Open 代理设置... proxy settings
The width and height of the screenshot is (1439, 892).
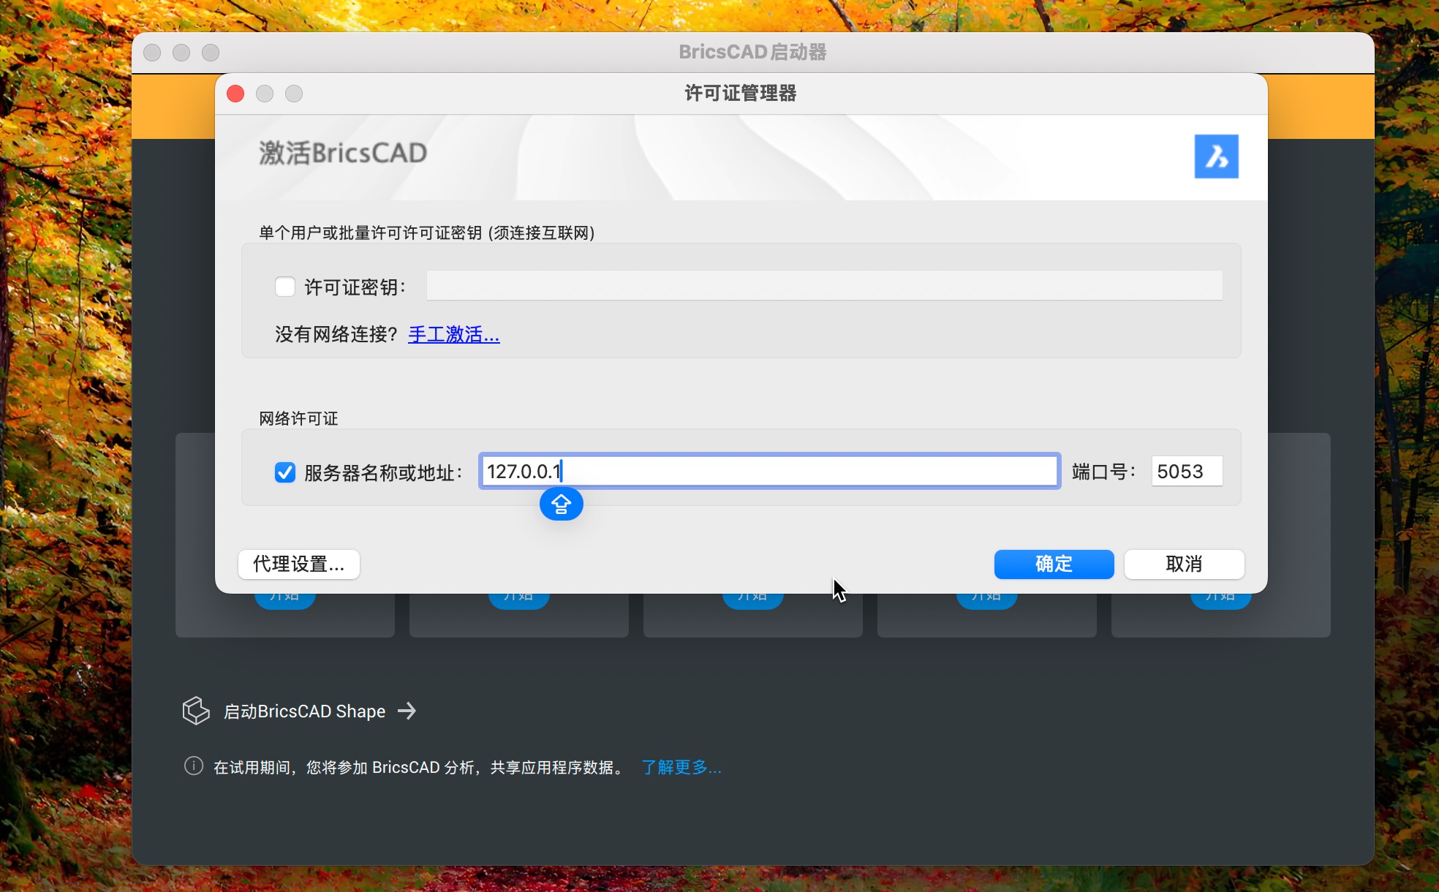click(x=298, y=564)
